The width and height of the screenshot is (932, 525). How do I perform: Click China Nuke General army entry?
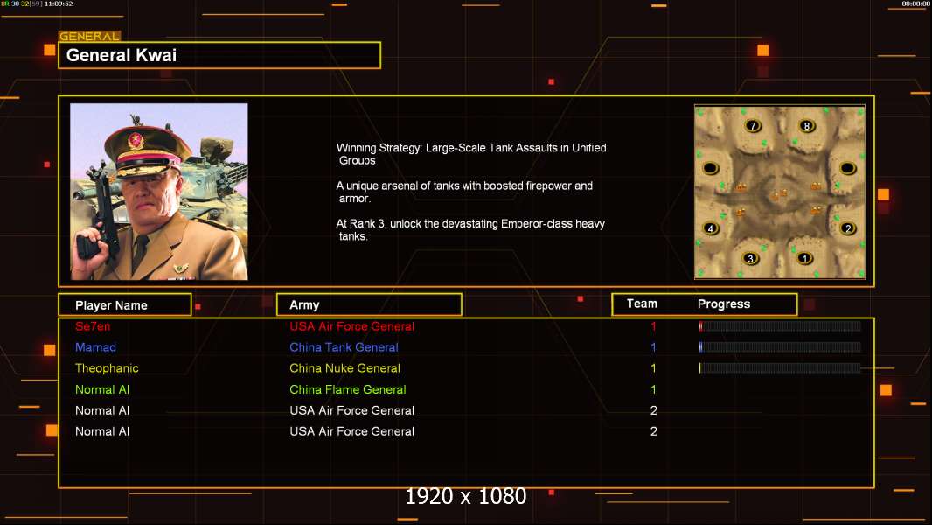coord(344,368)
